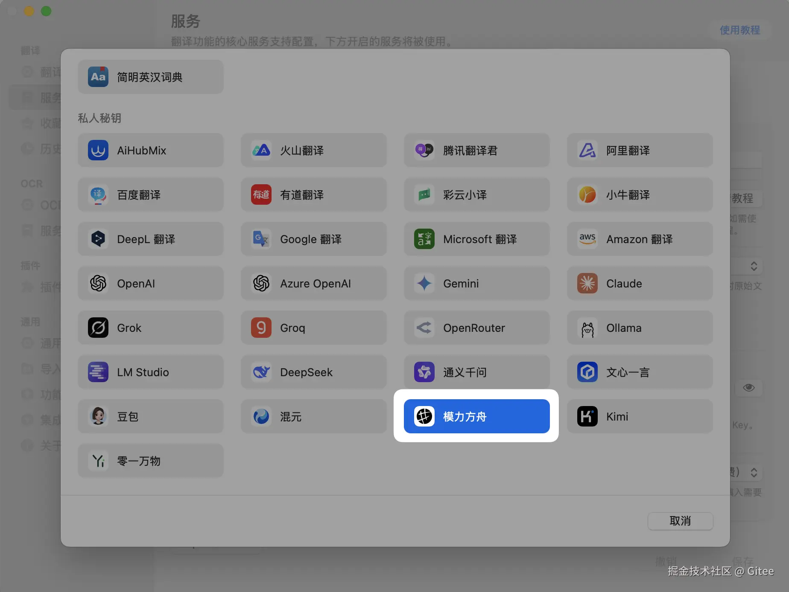
Task: Pick the Kimi service
Action: [x=640, y=417]
